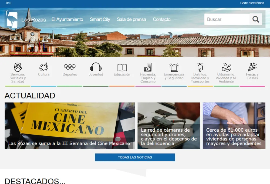Click the 010 link in top bar

[9, 3]
